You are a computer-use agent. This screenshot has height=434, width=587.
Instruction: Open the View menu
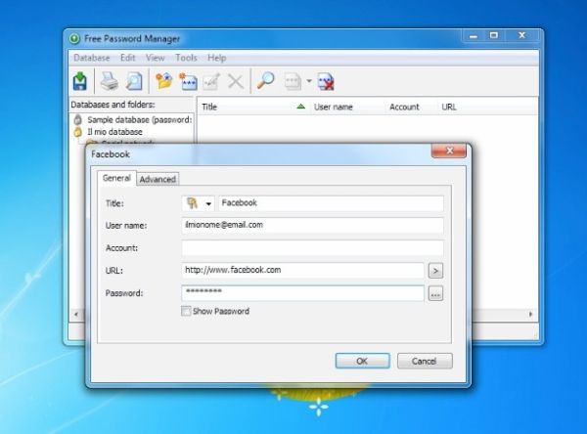point(155,58)
